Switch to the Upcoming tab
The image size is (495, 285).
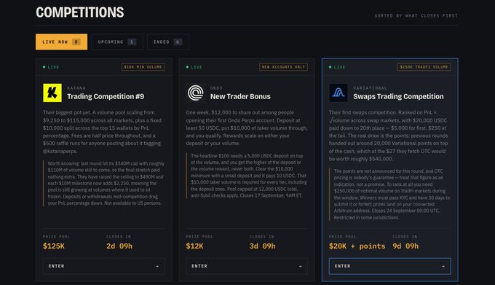[117, 42]
